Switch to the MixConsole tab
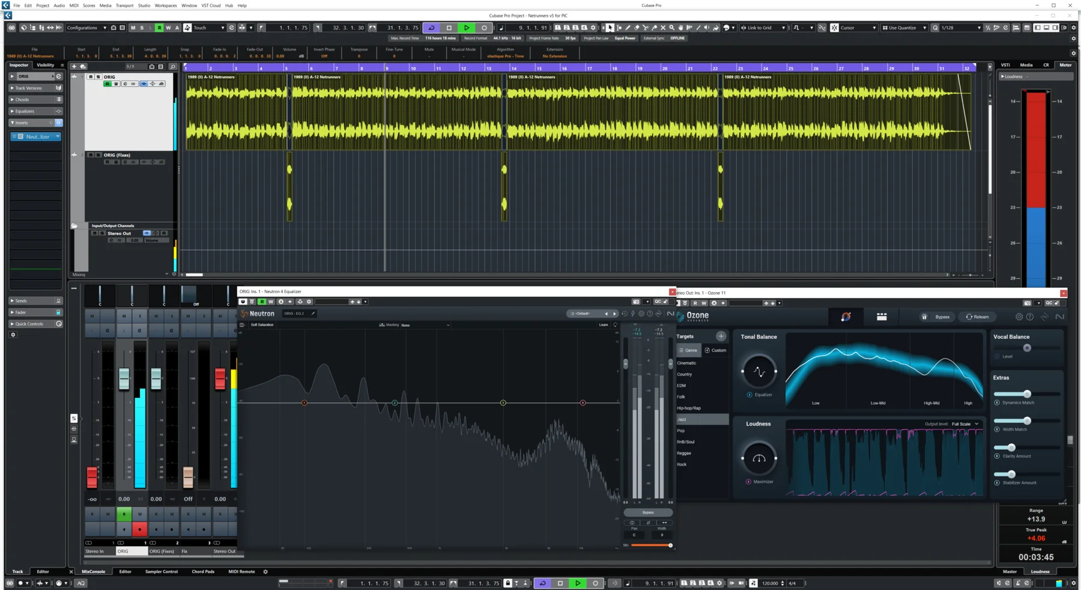 [x=94, y=571]
